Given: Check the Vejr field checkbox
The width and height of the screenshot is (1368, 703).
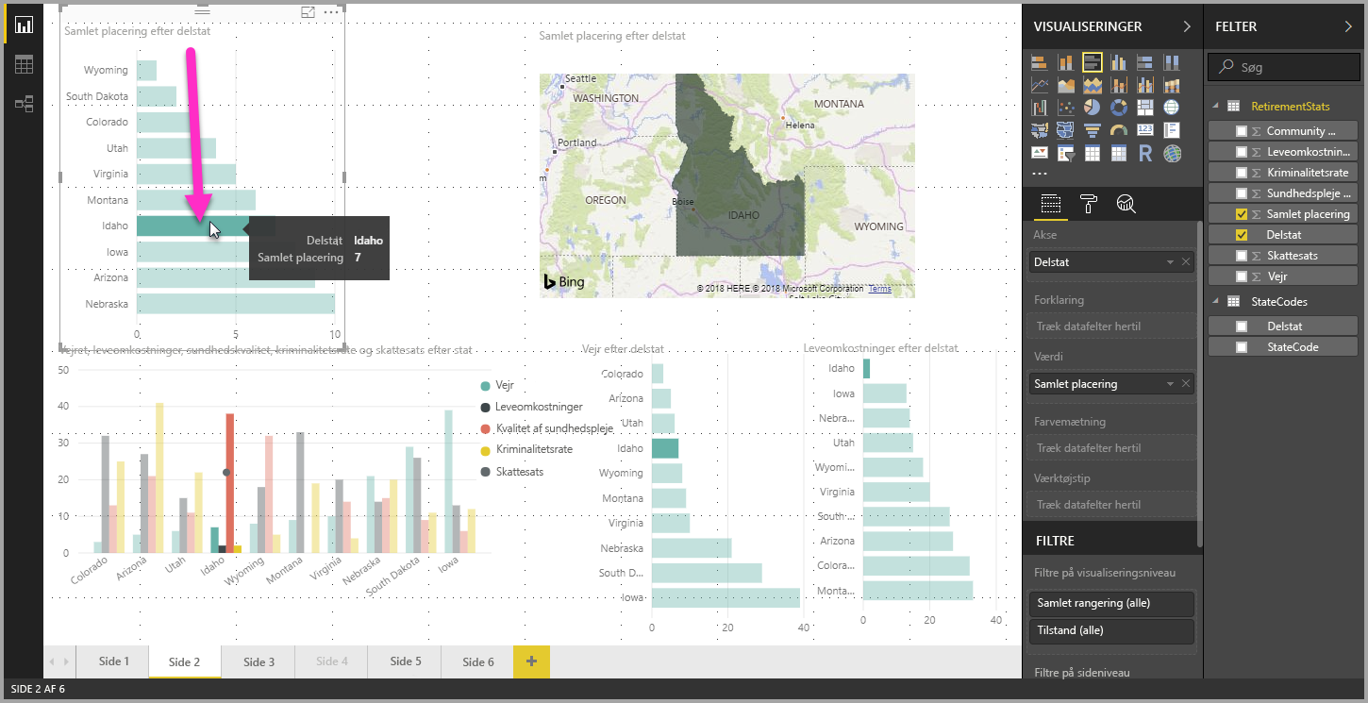Looking at the screenshot, I should pos(1242,276).
